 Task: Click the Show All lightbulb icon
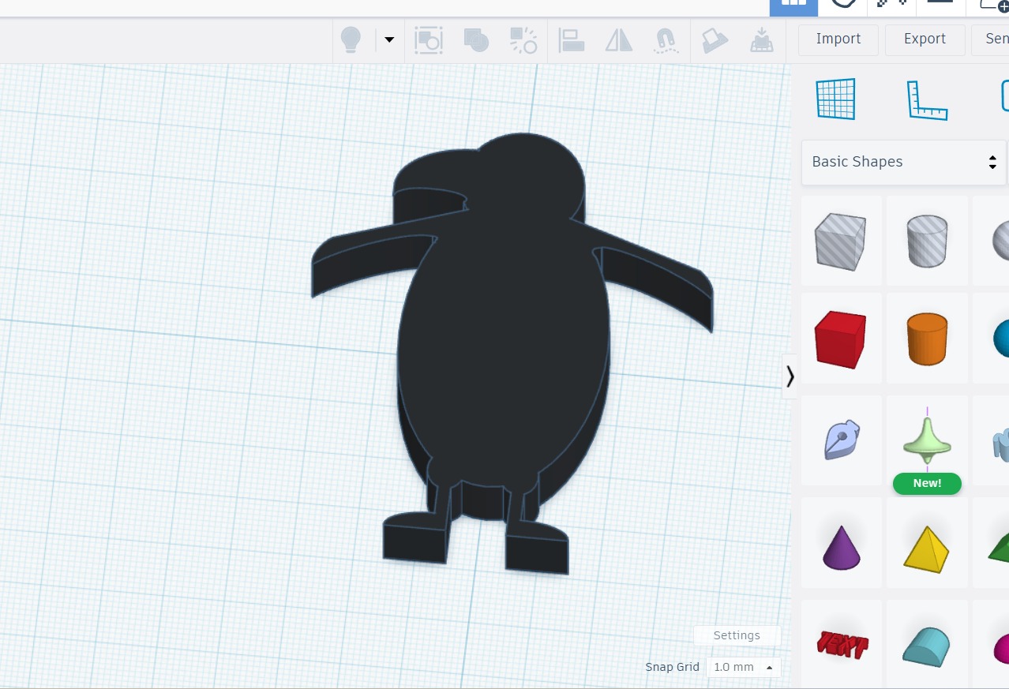[x=351, y=39]
